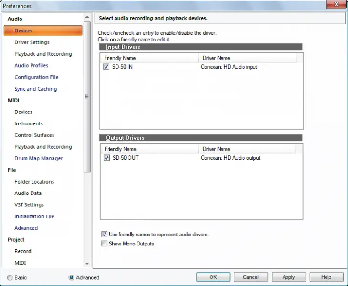Click the Audio category heading
The width and height of the screenshot is (348, 286).
[15, 19]
